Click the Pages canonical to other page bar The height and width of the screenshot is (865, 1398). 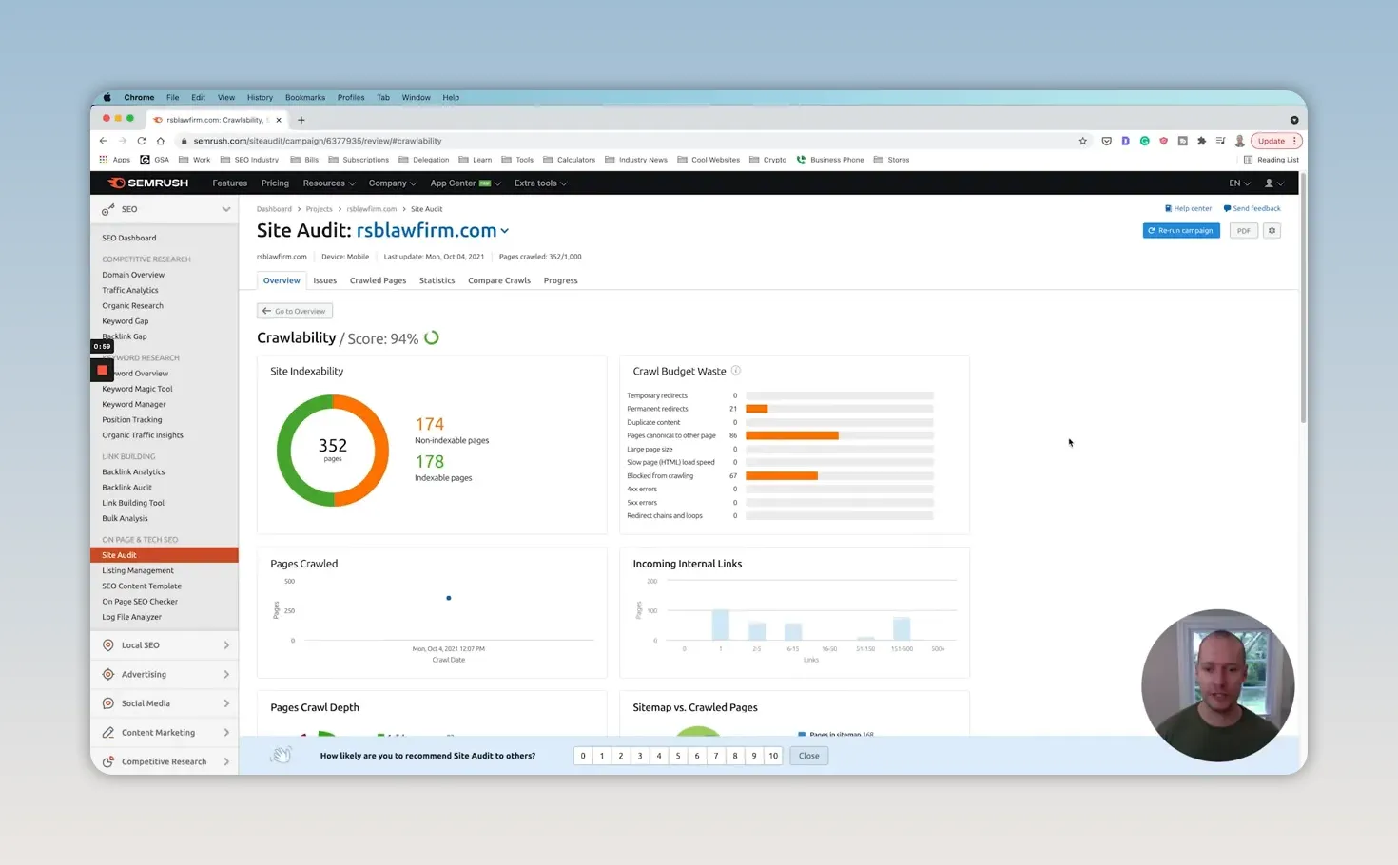click(792, 435)
